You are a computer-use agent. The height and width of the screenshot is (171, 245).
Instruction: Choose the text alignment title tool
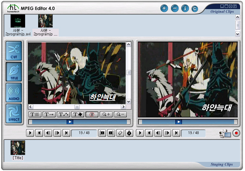[35, 114]
